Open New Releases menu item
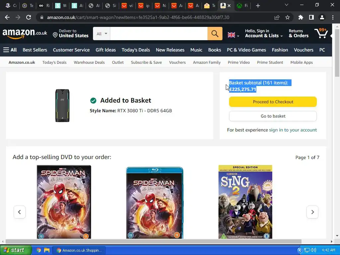 coord(170,50)
